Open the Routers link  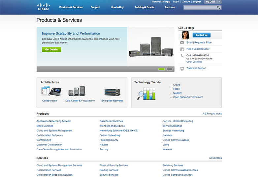[x=104, y=145]
